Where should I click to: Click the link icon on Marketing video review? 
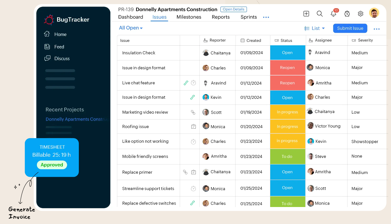193,112
